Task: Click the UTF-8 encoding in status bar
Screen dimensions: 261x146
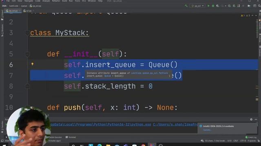Action: (x=243, y=141)
